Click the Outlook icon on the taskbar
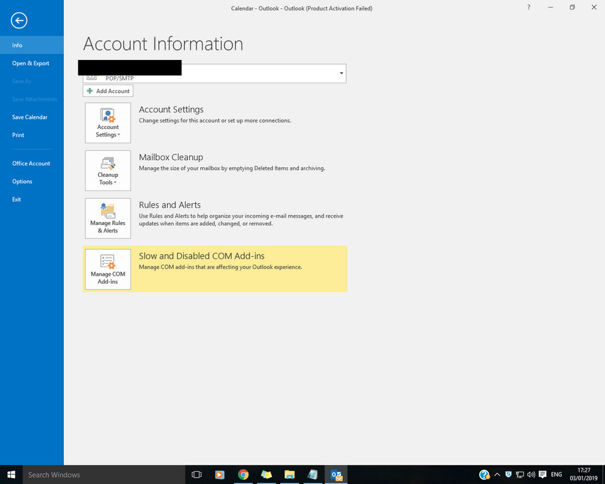This screenshot has height=484, width=605. tap(336, 475)
